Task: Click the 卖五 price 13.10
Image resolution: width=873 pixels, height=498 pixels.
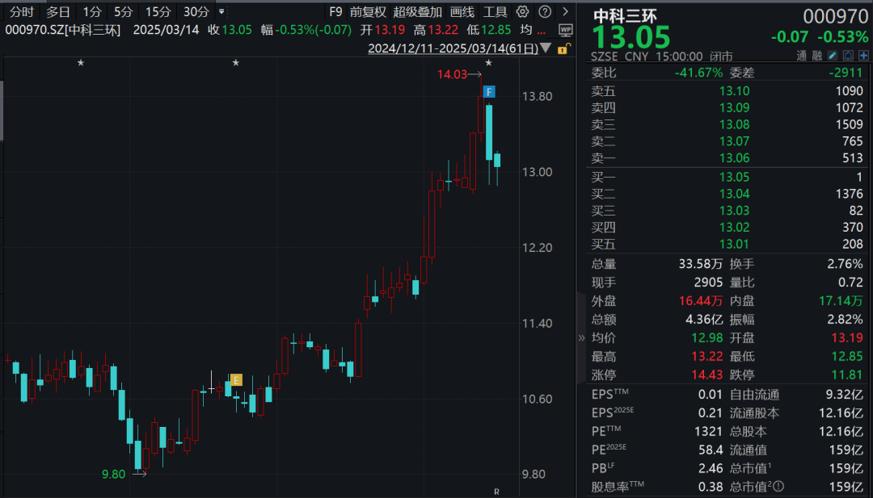Action: [734, 90]
